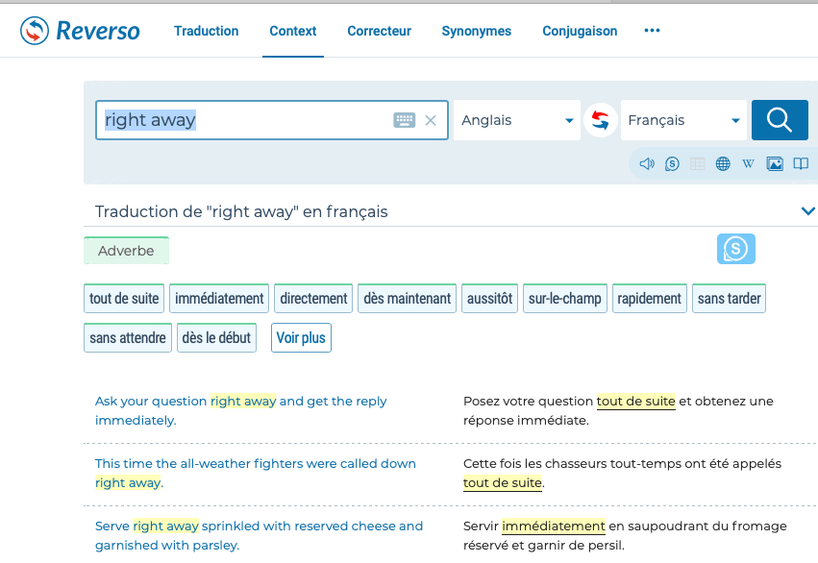The image size is (818, 563).
Task: Open the more options ellipsis menu
Action: tap(652, 31)
